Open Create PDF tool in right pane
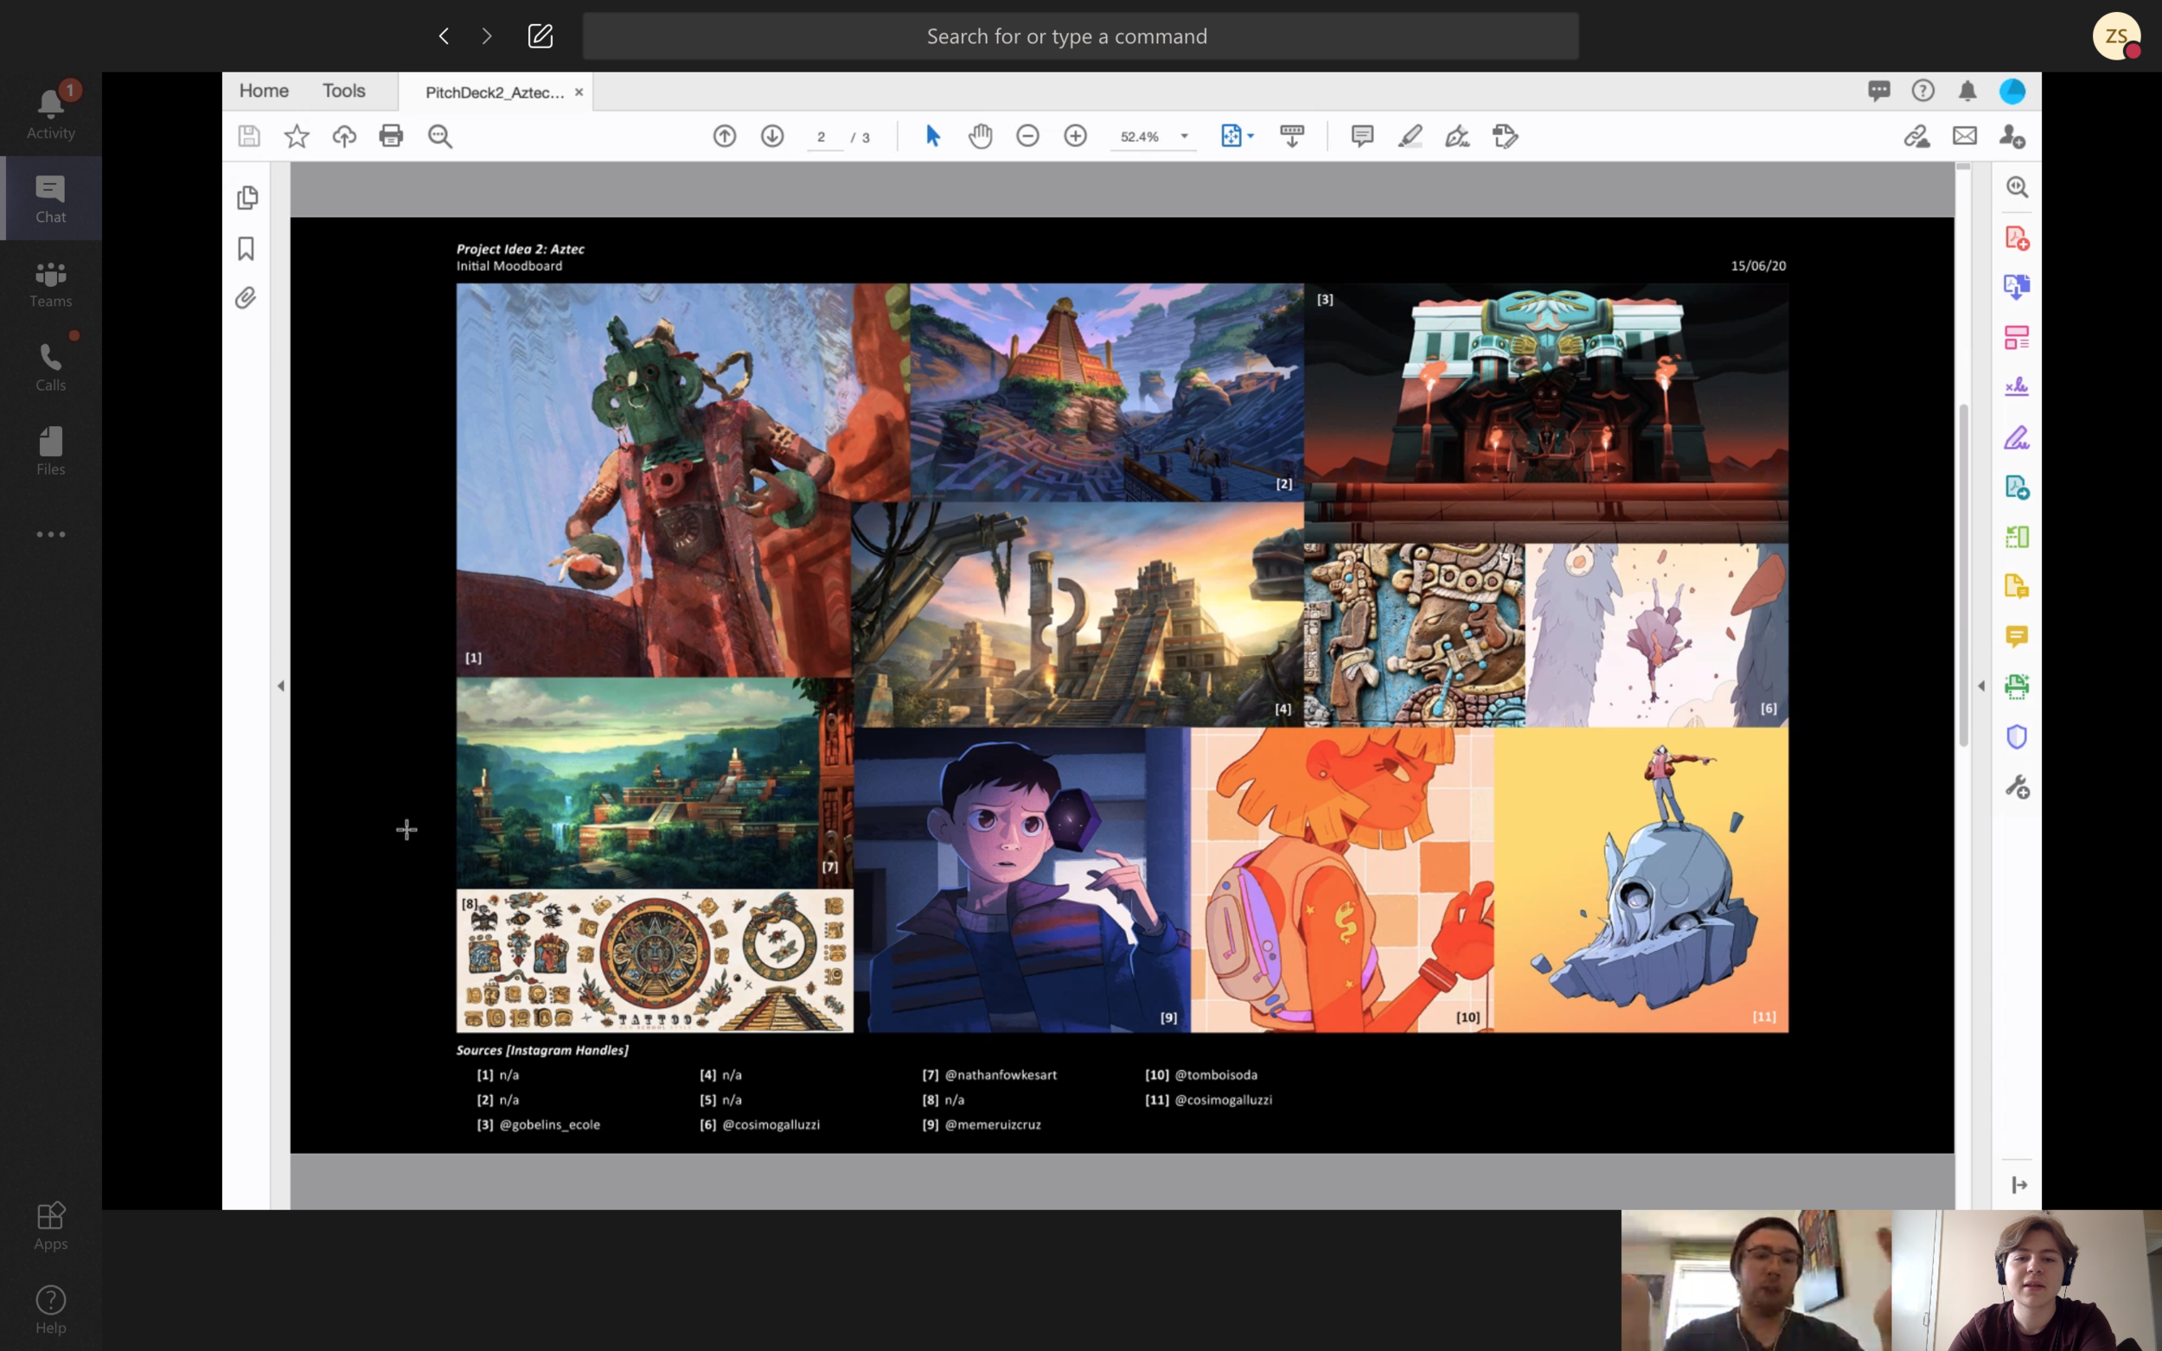Screen dimensions: 2162x1351 coord(2017,238)
